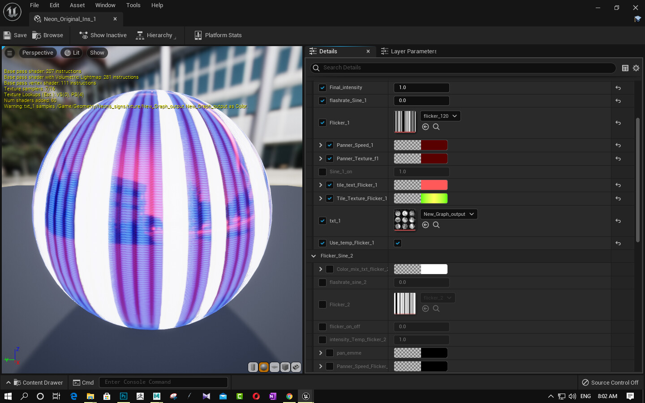Click Source Control Off button
645x403 pixels.
click(x=610, y=382)
